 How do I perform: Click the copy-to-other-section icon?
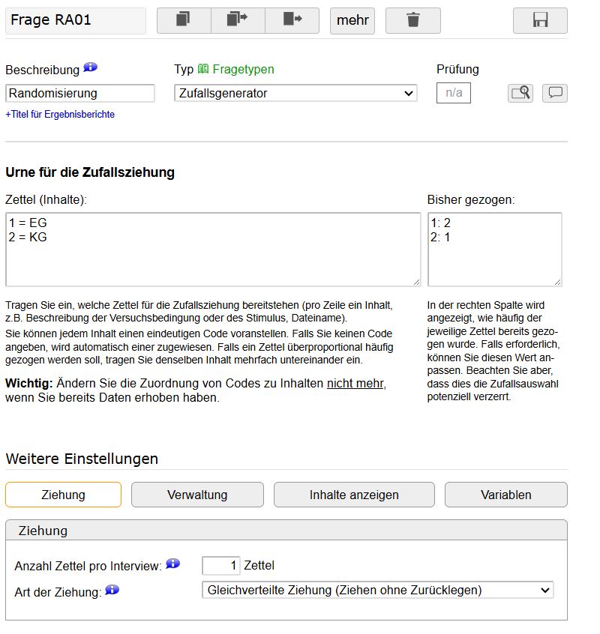[238, 20]
